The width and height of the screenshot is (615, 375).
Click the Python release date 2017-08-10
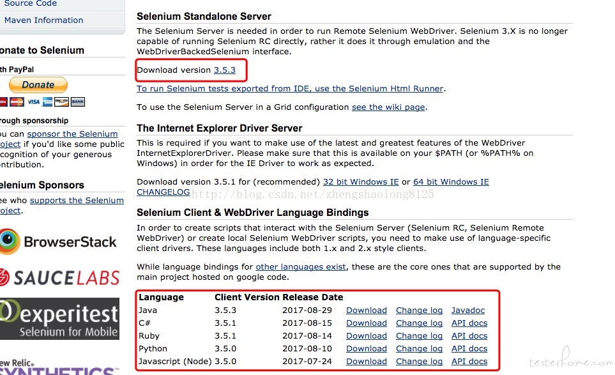(x=307, y=348)
